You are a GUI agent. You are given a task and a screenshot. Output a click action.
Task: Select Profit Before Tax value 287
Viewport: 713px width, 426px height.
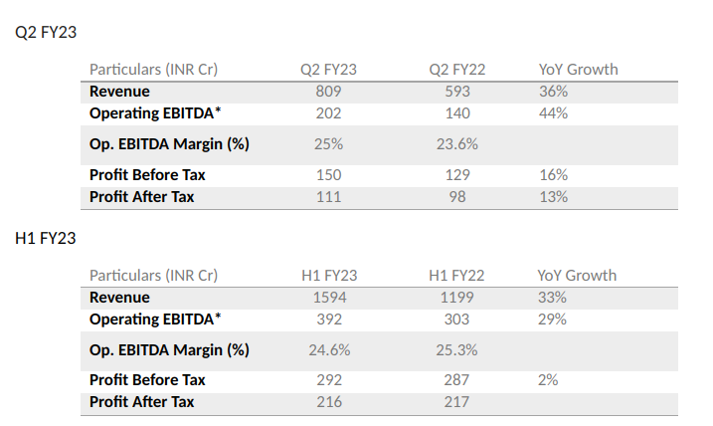click(457, 380)
